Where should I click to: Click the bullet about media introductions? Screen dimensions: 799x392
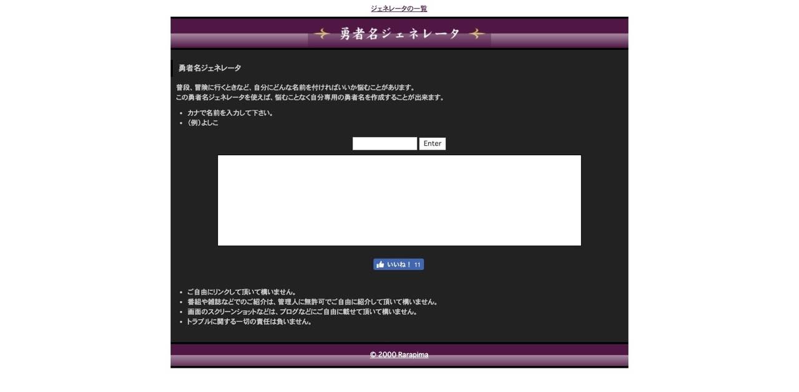click(x=312, y=301)
